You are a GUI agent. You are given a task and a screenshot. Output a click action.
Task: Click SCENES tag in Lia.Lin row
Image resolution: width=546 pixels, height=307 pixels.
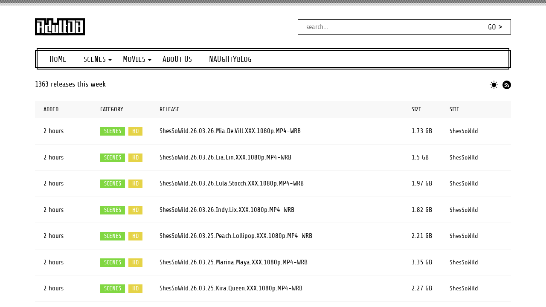coord(113,158)
